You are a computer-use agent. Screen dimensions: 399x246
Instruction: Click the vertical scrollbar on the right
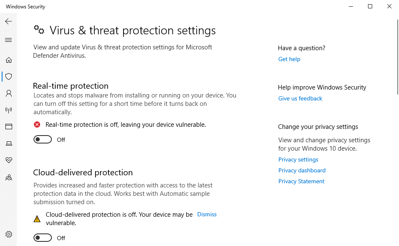pyautogui.click(x=397, y=59)
